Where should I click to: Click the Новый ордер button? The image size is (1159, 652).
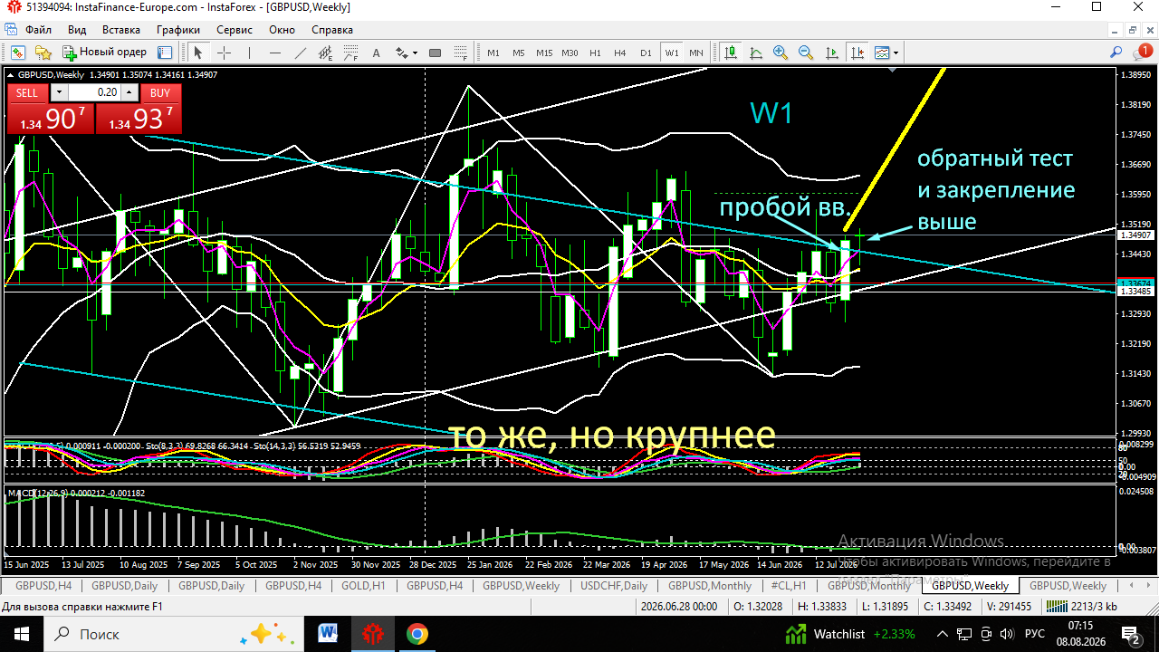point(104,53)
